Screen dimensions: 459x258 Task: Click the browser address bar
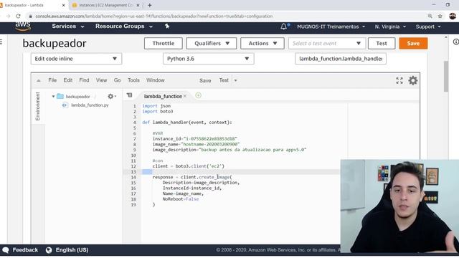(225, 16)
